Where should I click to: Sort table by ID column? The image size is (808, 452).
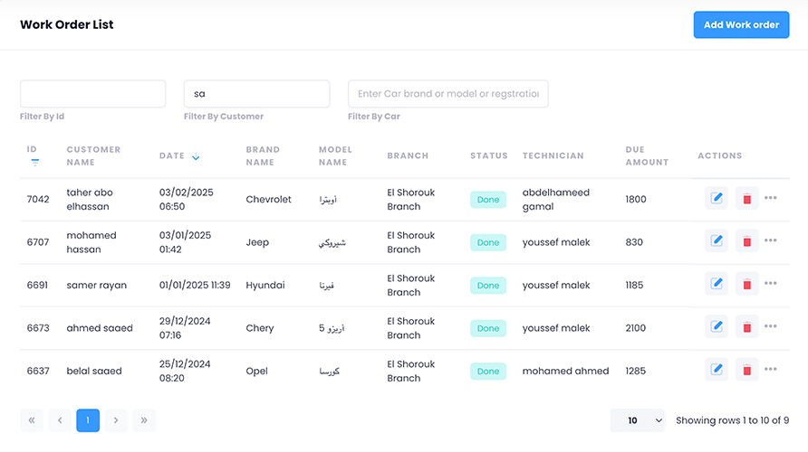[34, 155]
